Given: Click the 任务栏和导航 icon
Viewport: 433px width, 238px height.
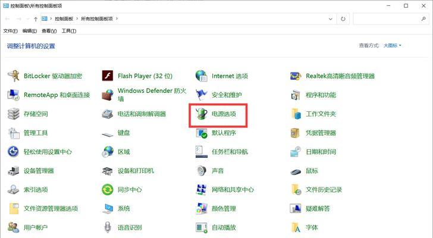Looking at the screenshot, I should point(201,152).
